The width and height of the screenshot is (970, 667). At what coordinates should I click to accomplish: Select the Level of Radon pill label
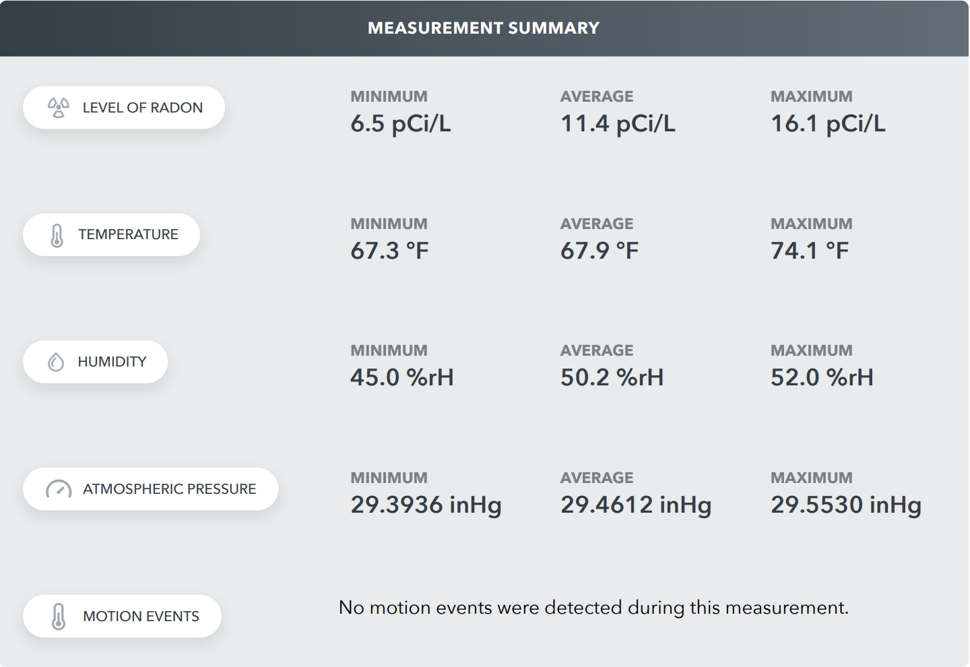(x=124, y=108)
